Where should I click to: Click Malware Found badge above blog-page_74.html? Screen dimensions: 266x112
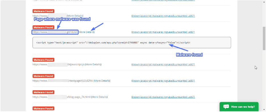pos(43,92)
